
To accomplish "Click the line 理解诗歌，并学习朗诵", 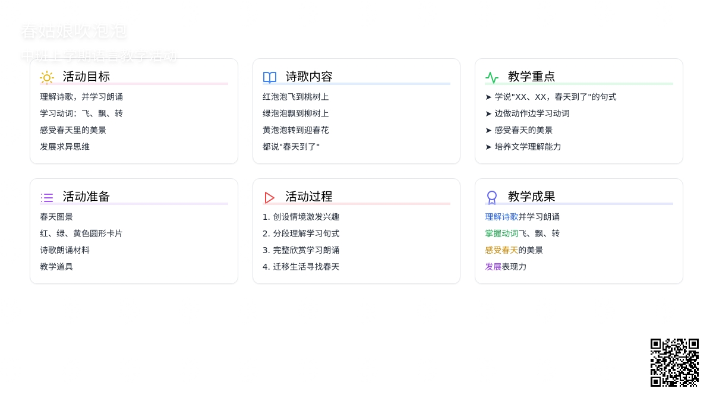I will click(81, 97).
